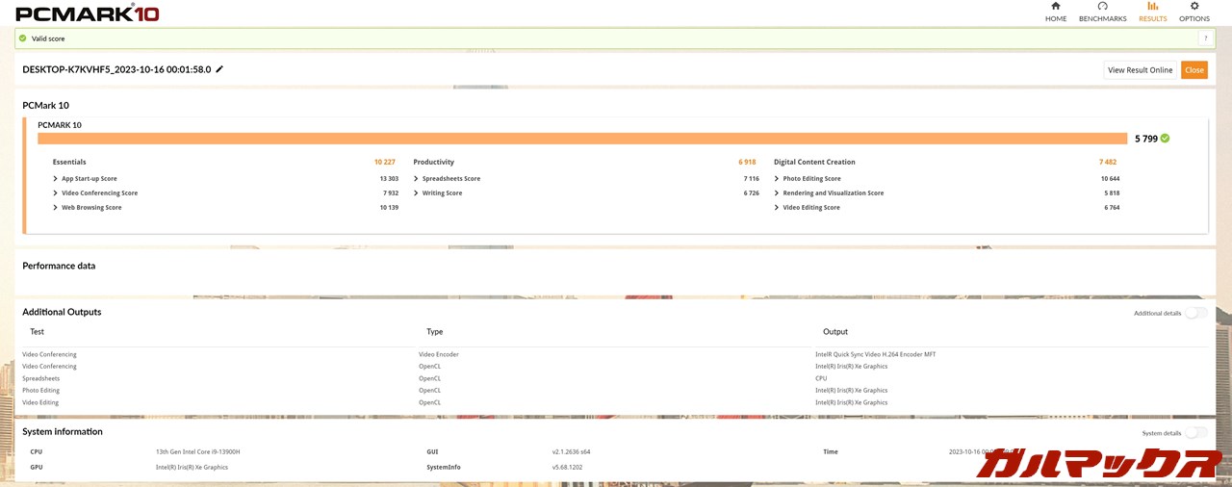Enable the System details switch

[x=1195, y=433]
